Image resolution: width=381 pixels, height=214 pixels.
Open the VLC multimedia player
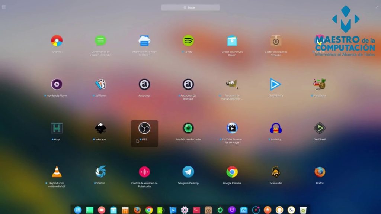(57, 172)
